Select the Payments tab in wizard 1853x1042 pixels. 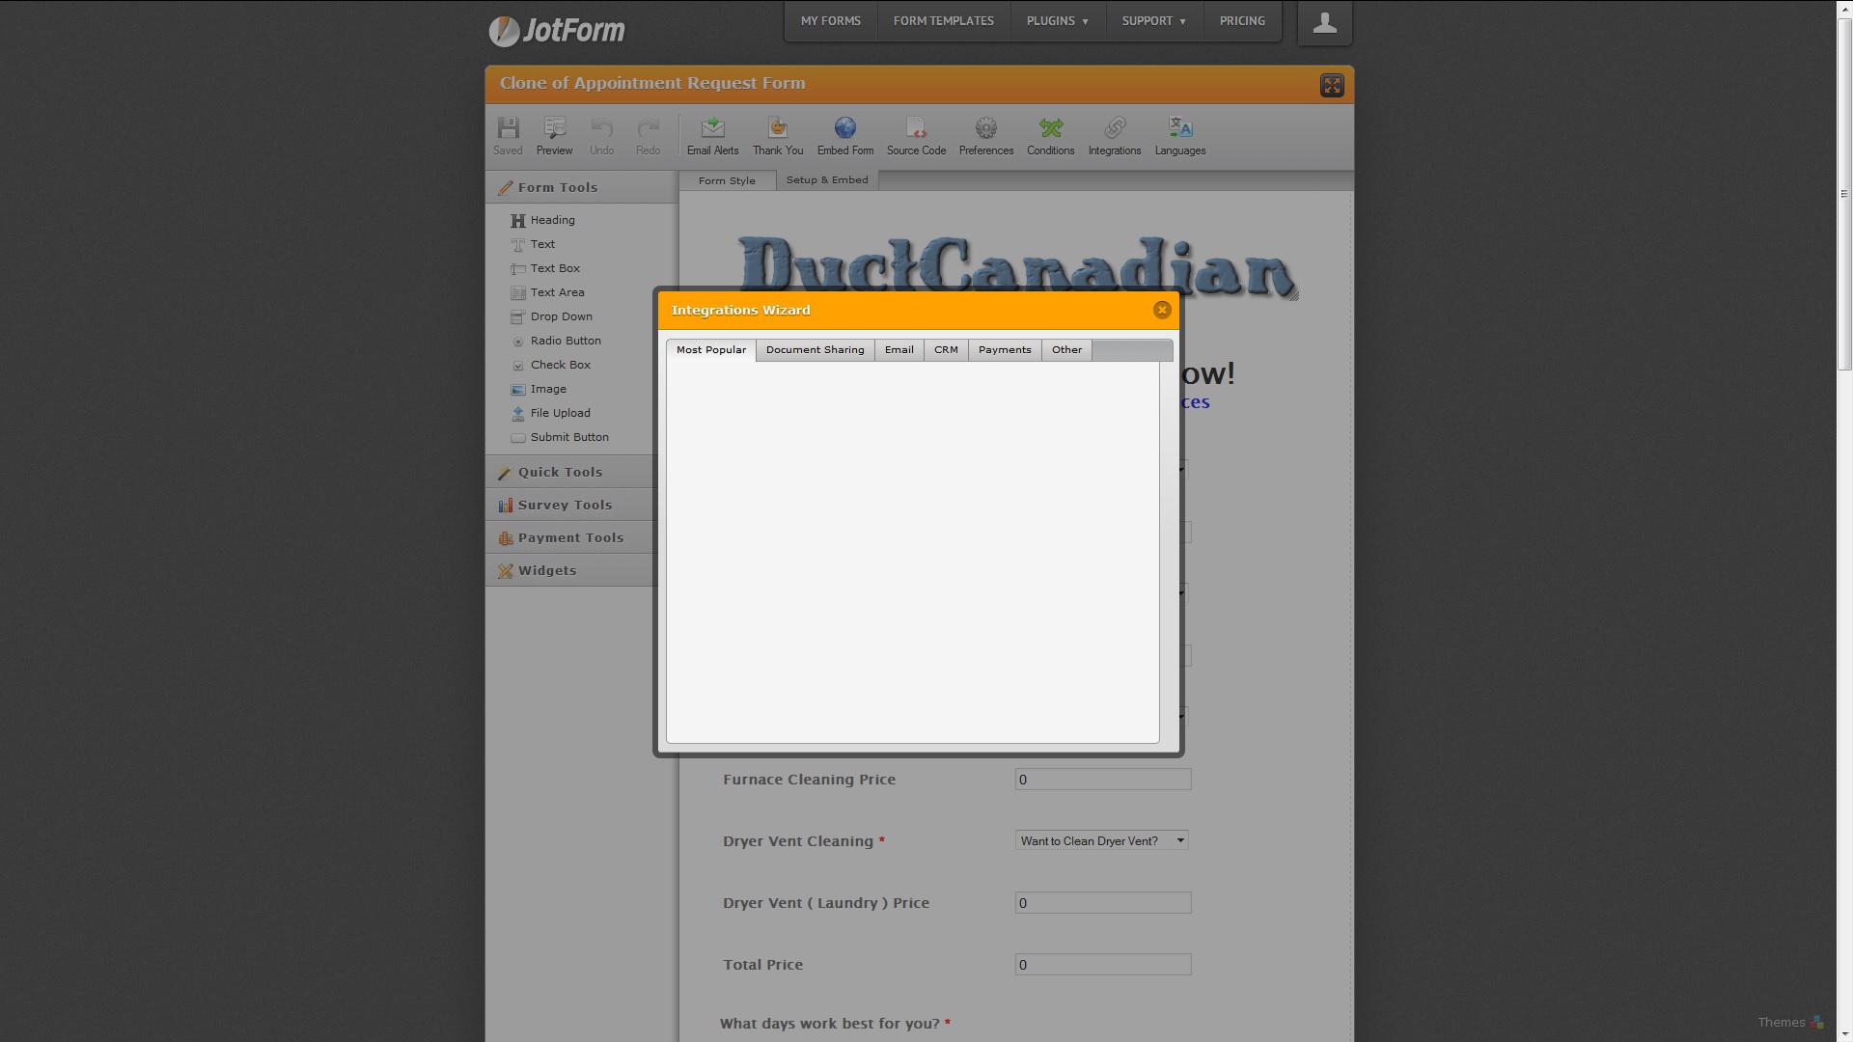click(1004, 350)
